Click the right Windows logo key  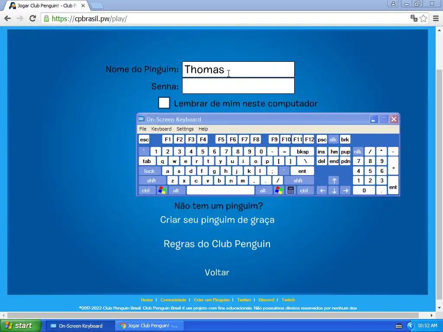click(279, 191)
